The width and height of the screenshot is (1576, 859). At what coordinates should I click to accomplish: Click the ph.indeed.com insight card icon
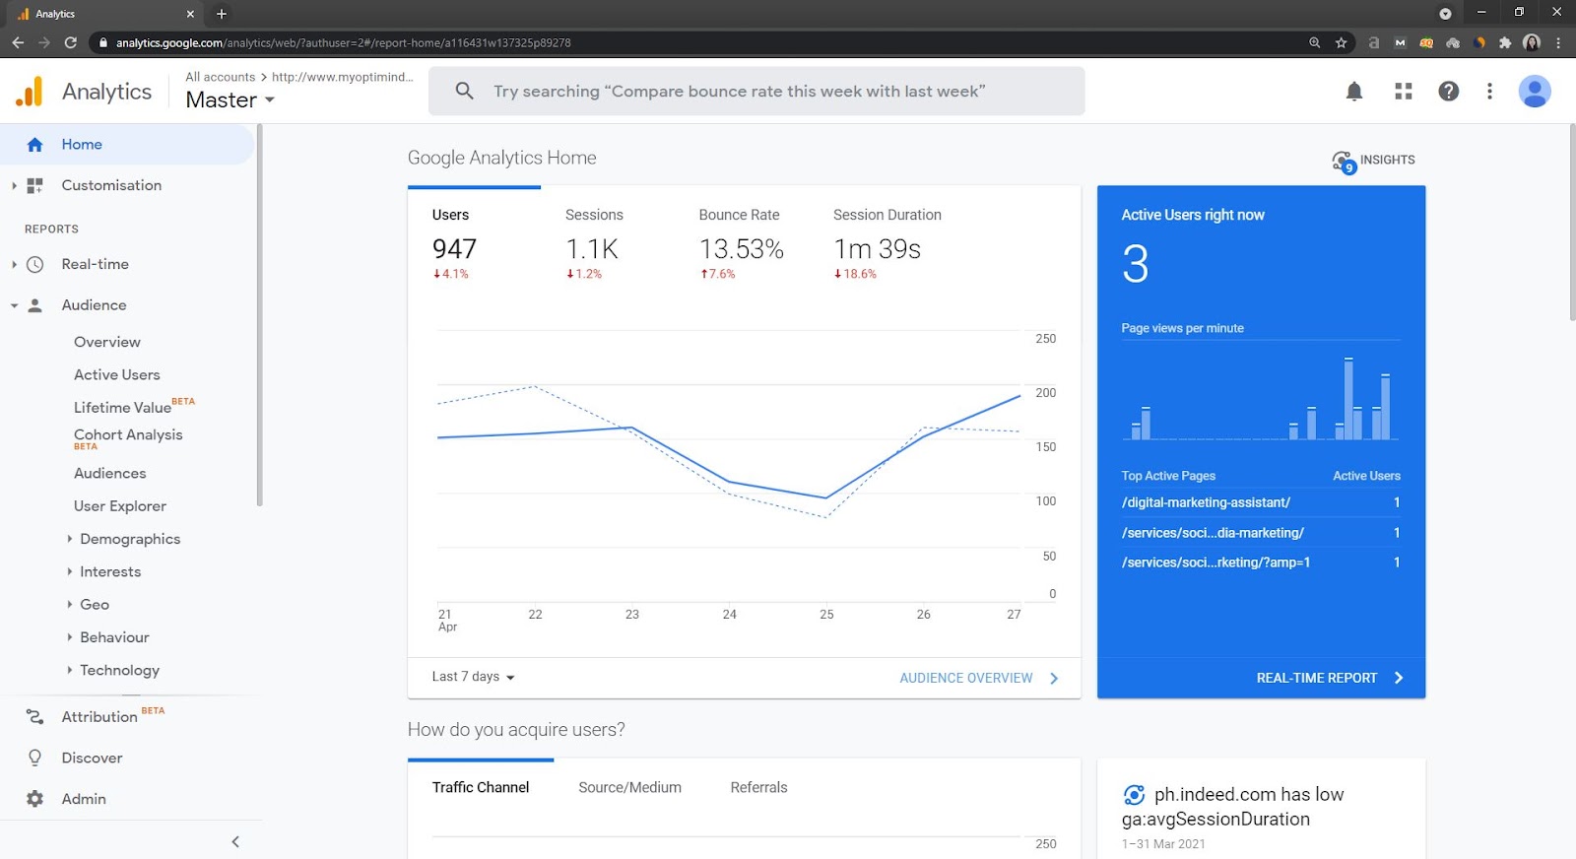point(1134,795)
